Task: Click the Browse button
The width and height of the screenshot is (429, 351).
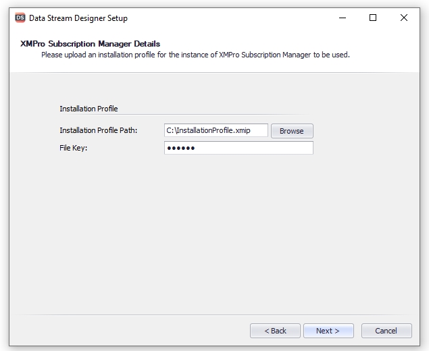Action: pos(292,131)
